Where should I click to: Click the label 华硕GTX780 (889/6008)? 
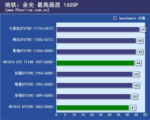(34, 95)
